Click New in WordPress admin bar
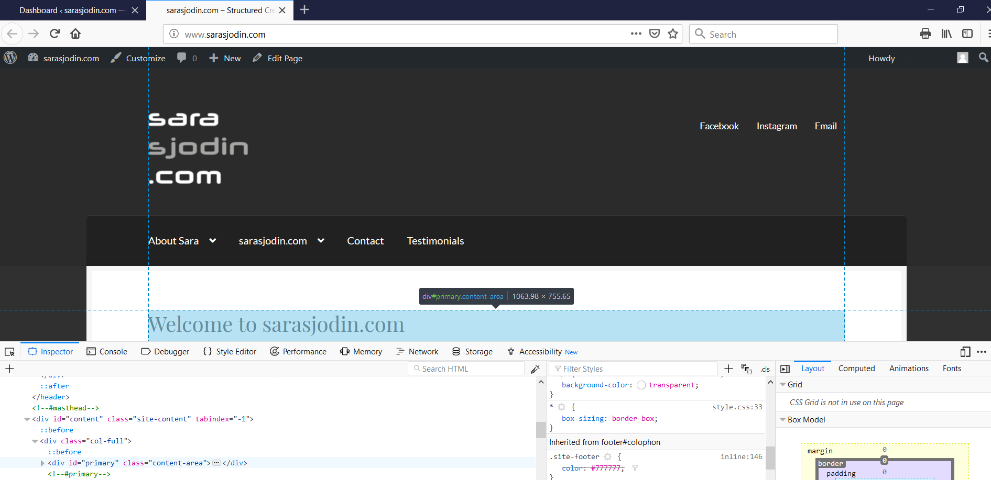This screenshot has width=991, height=480. [225, 58]
